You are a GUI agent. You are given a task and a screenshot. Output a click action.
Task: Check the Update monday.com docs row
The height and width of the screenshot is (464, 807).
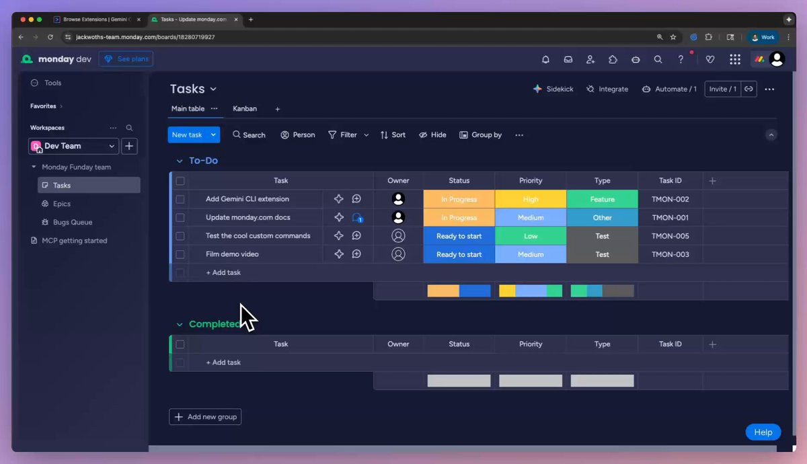tap(180, 218)
